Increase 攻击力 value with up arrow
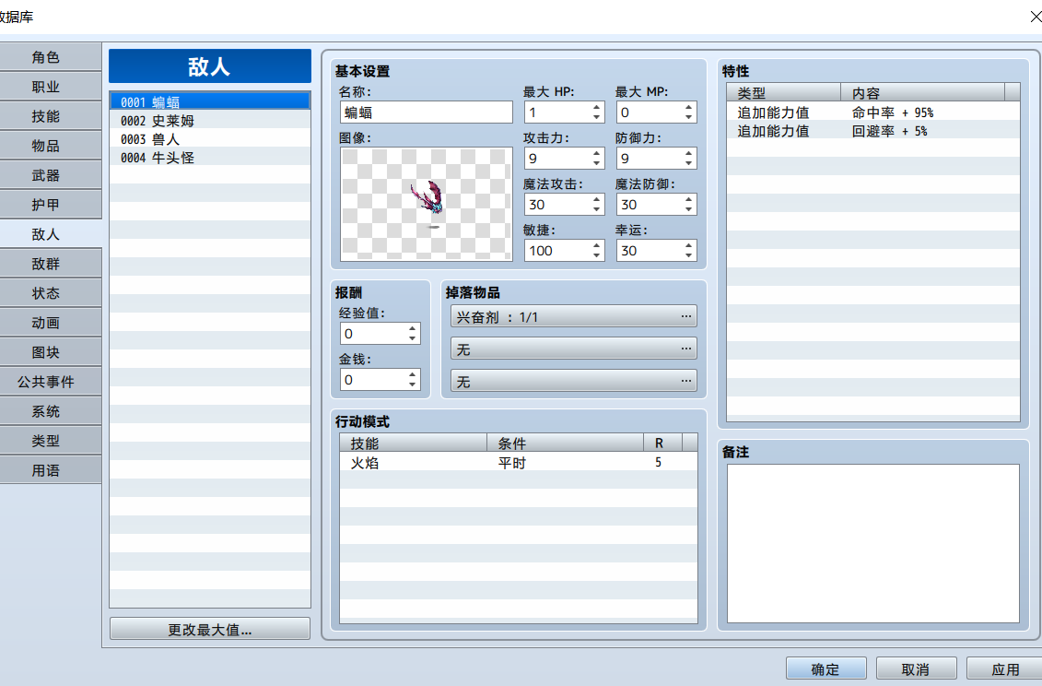This screenshot has height=686, width=1042. click(x=597, y=153)
